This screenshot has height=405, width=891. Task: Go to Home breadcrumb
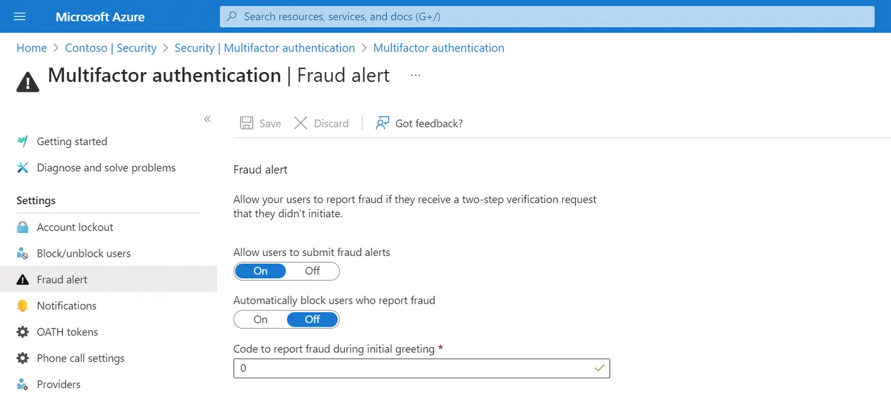tap(32, 48)
